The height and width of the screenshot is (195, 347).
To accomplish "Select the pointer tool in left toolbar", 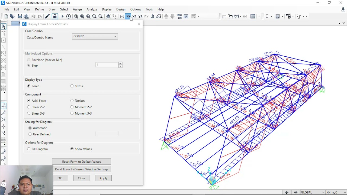I will pyautogui.click(x=4, y=26).
